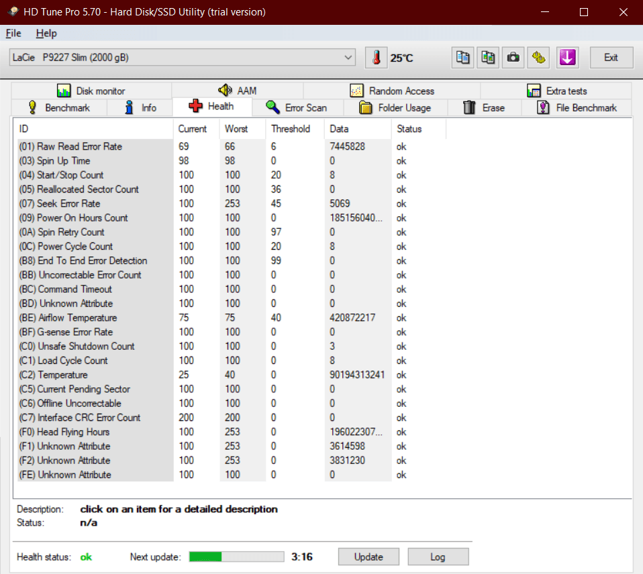This screenshot has height=574, width=643.
Task: Click the Disk monitor chart icon
Action: [x=64, y=91]
